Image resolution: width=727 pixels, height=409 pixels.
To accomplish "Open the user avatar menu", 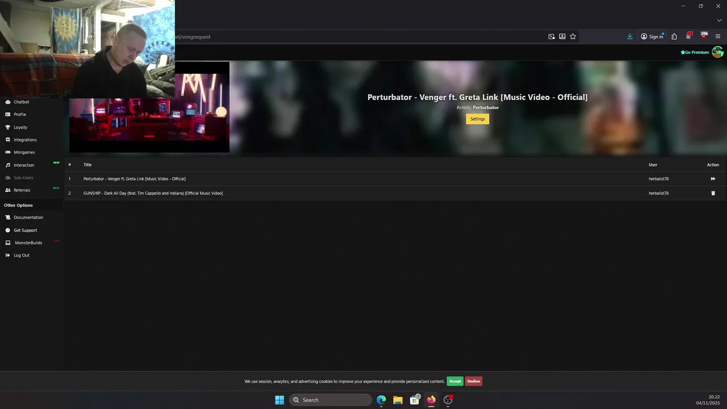I will pos(717,52).
